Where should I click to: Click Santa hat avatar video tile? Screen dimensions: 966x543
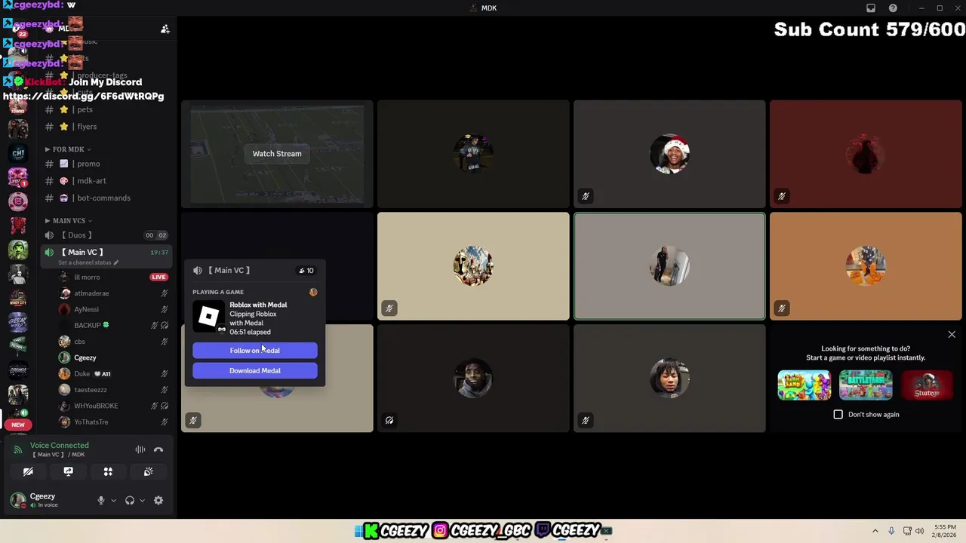669,154
